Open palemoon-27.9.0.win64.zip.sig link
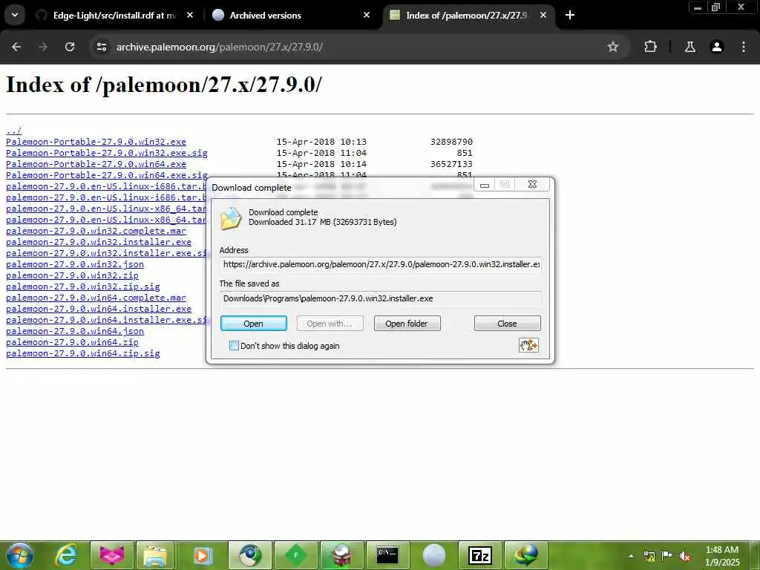This screenshot has height=570, width=760. (83, 353)
